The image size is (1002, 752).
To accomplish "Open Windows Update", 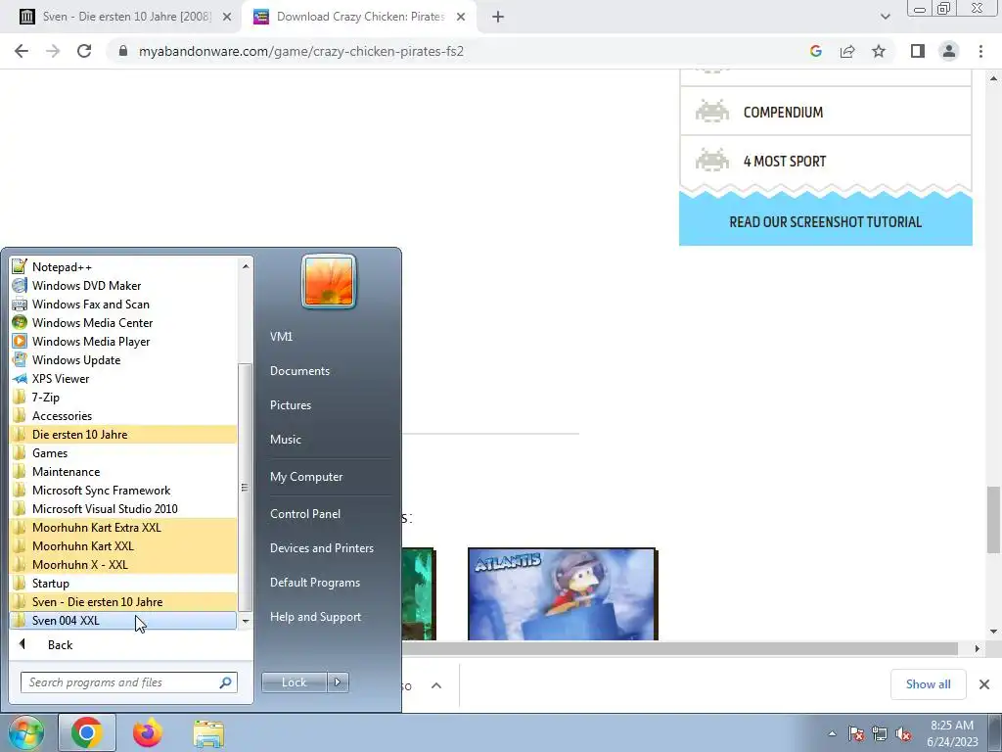I will [x=123, y=359].
